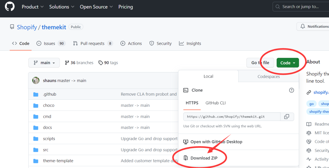The height and width of the screenshot is (168, 329).
Task: Click the clone URL text field
Action: point(232,117)
